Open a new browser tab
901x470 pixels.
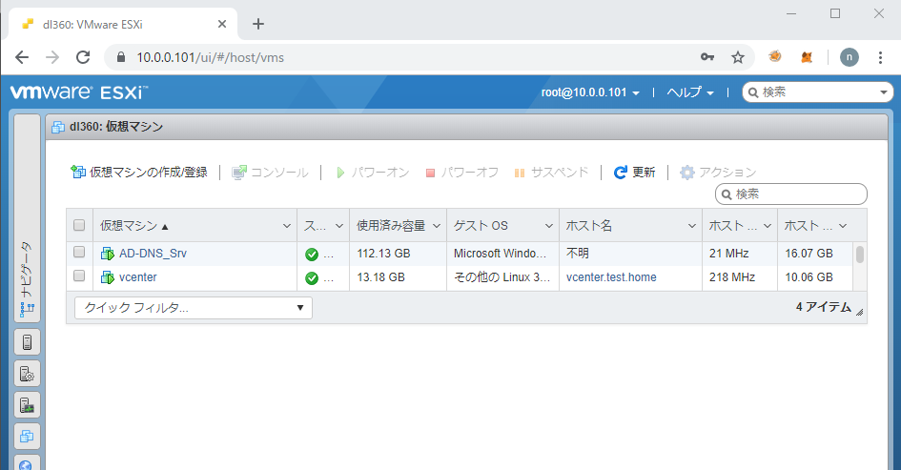[x=258, y=24]
